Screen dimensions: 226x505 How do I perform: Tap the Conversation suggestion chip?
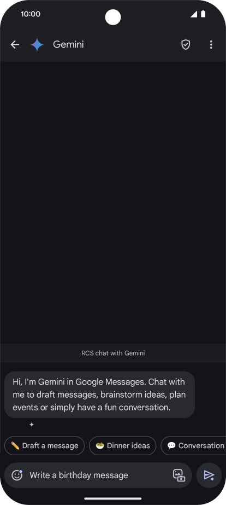click(194, 445)
